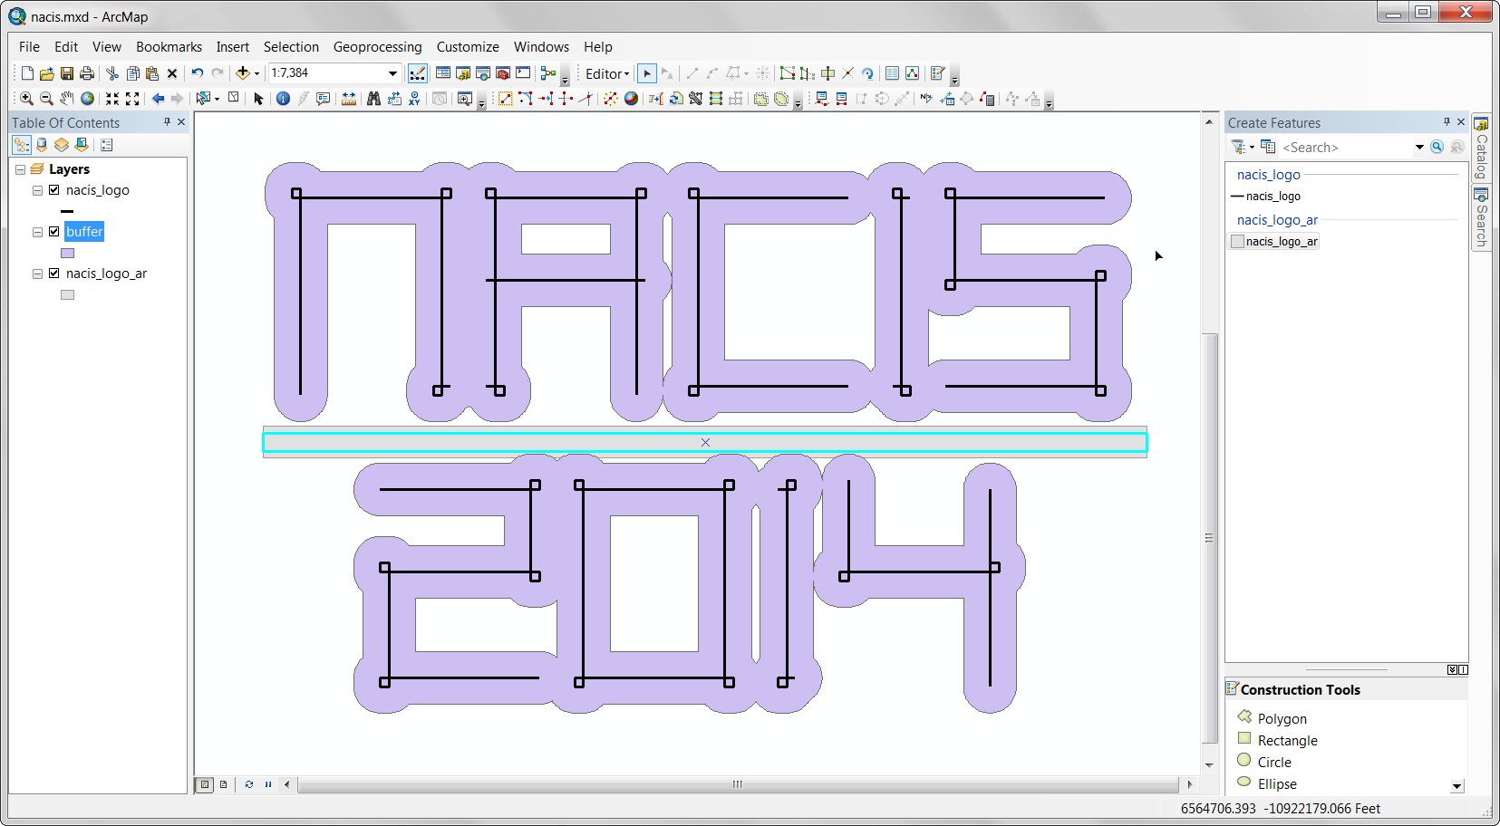
Task: Toggle visibility of nacis_logo_ar layer
Action: [54, 274]
